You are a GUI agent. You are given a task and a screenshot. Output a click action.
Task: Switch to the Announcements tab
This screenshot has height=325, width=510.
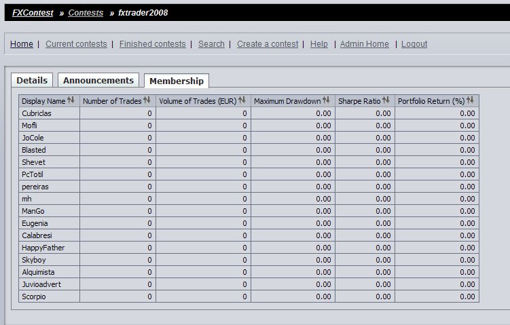98,80
